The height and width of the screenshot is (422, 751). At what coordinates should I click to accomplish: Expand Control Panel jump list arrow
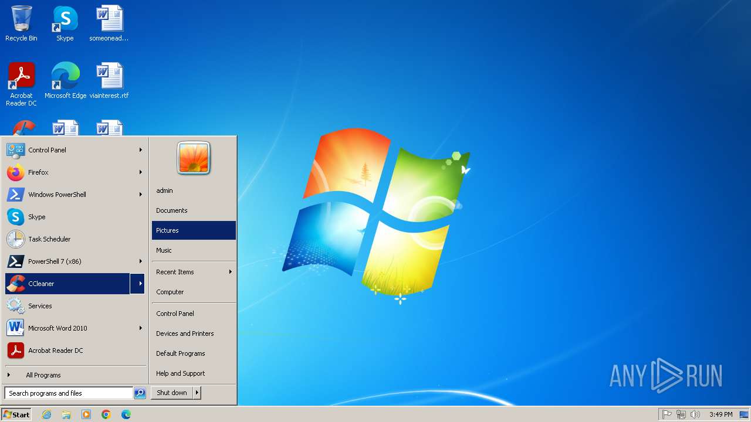(x=140, y=150)
